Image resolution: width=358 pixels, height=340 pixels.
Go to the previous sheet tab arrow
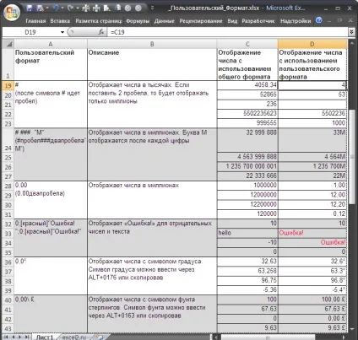click(x=13, y=337)
